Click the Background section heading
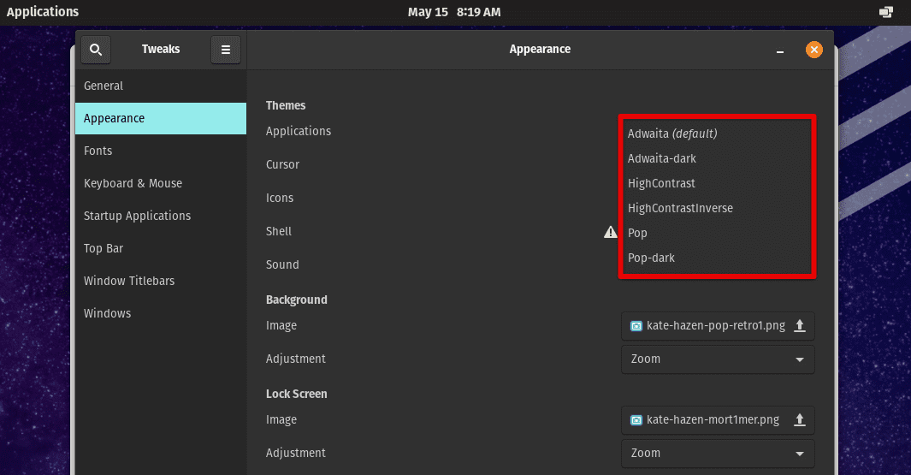 (x=296, y=300)
